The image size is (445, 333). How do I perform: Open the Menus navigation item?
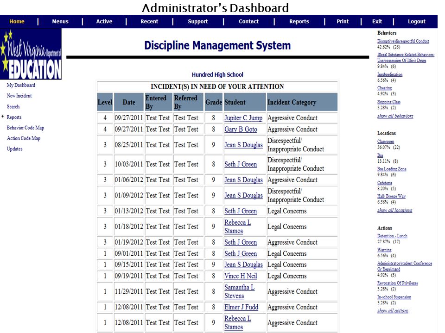[x=60, y=22]
